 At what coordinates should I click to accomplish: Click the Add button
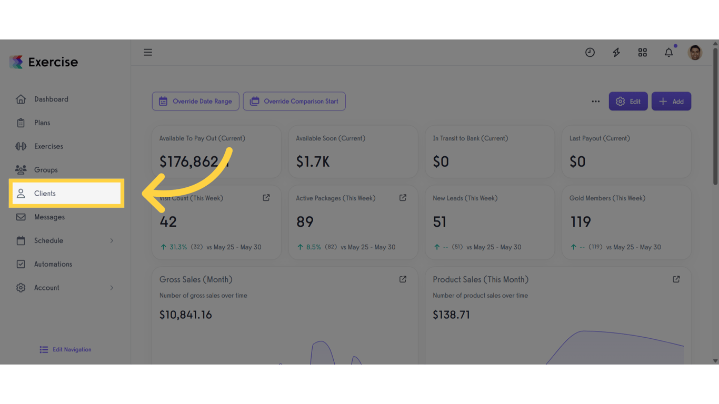click(671, 101)
